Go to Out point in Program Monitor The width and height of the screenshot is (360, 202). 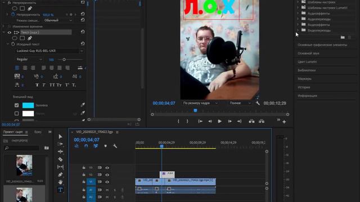[x=239, y=121]
